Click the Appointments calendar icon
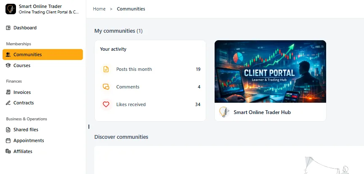Screen dimensions: 364x174 pyautogui.click(x=8, y=140)
